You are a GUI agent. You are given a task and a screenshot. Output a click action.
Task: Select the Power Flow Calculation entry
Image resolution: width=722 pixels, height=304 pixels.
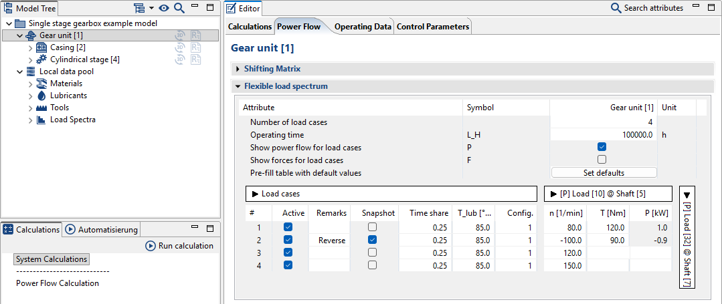(58, 283)
